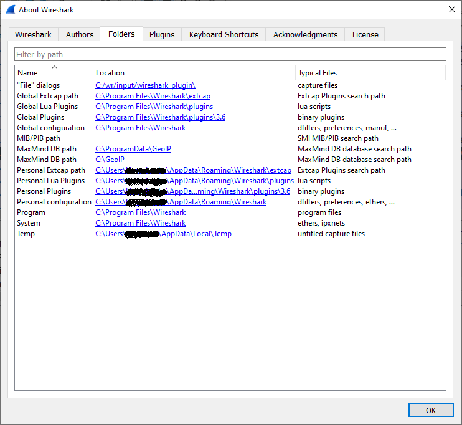Open the Acknowledgments tab
This screenshot has height=425, width=462.
[x=305, y=34]
